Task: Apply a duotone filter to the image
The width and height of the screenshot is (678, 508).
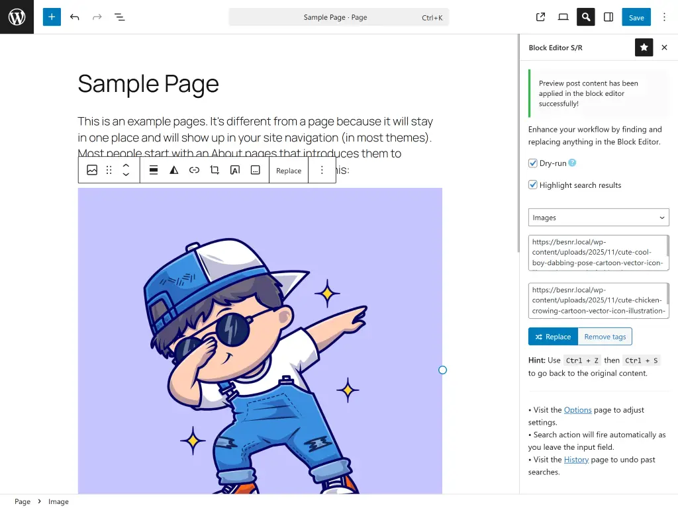Action: (173, 170)
